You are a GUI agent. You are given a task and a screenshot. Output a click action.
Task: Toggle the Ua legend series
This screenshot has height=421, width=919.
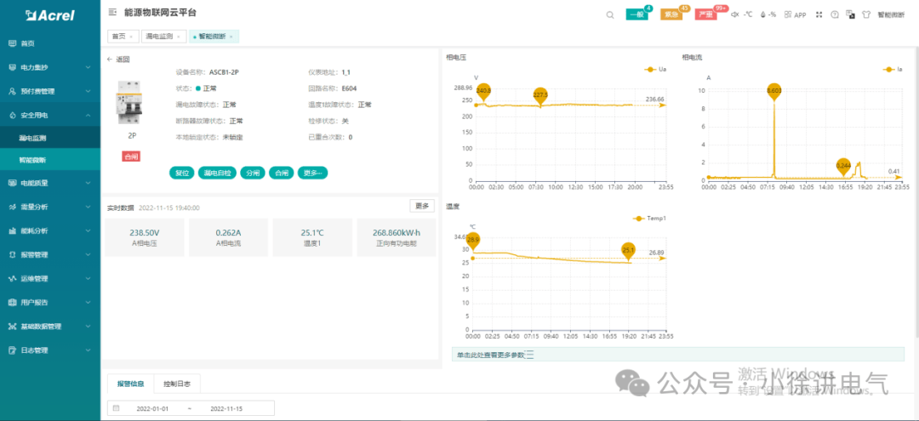coord(655,69)
